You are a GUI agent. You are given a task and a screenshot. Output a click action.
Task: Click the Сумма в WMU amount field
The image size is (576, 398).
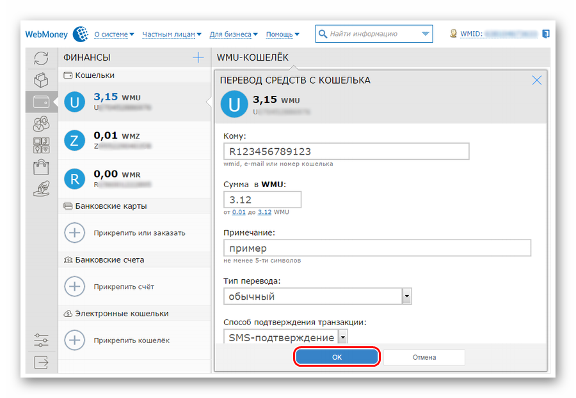pyautogui.click(x=262, y=199)
